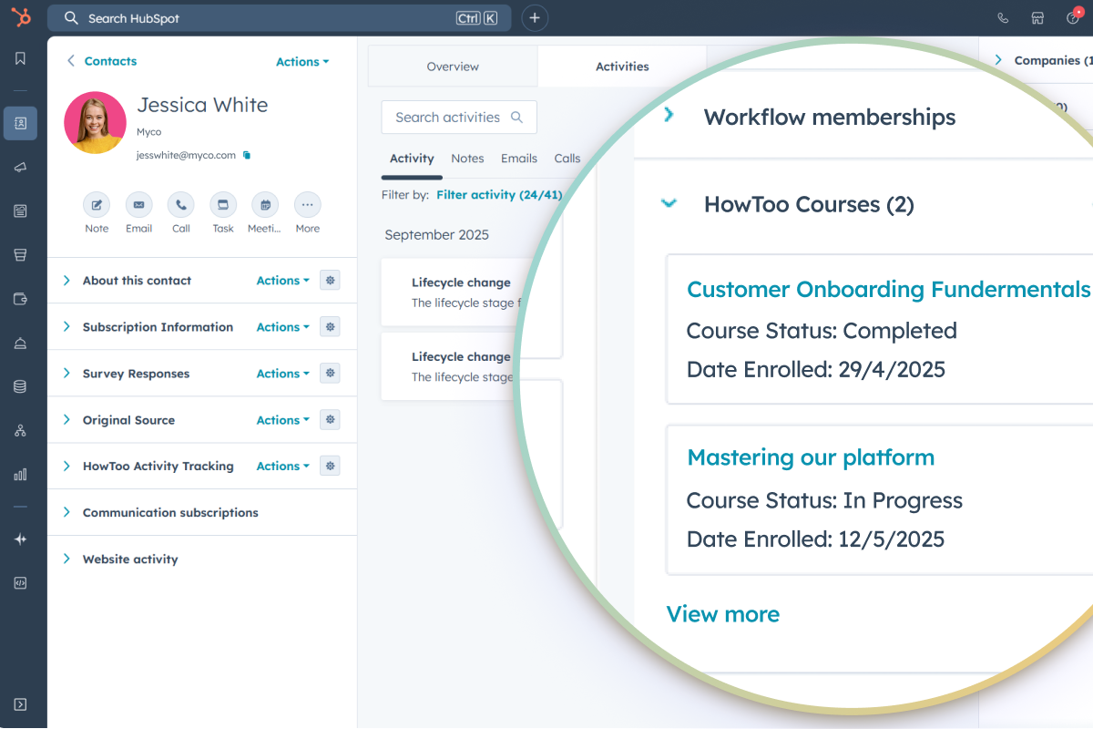Switch to the Overview tab
This screenshot has height=729, width=1093.
(453, 67)
